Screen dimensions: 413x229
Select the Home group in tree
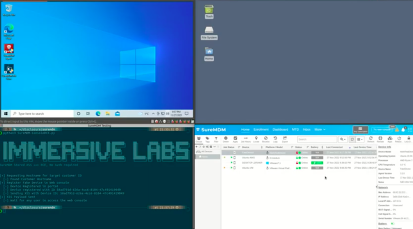208,157
